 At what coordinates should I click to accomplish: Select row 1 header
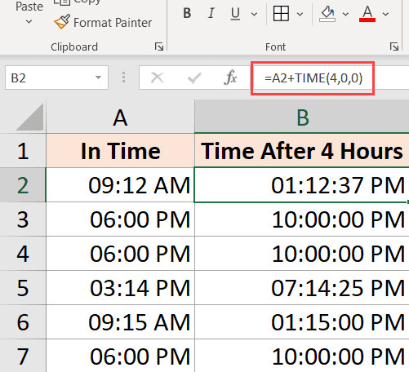(23, 151)
